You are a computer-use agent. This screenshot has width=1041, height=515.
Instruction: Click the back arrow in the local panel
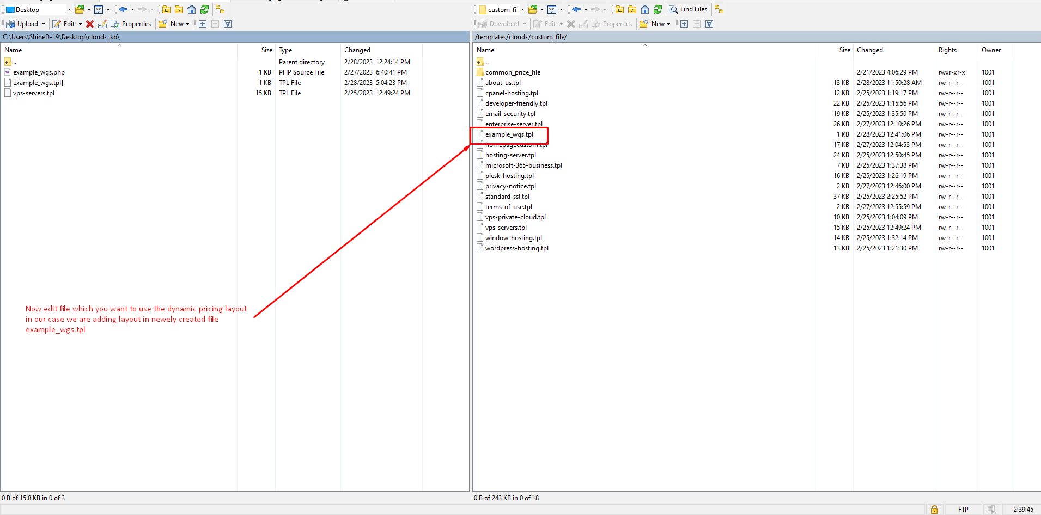[x=123, y=9]
